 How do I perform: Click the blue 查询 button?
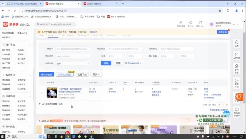coord(106,63)
